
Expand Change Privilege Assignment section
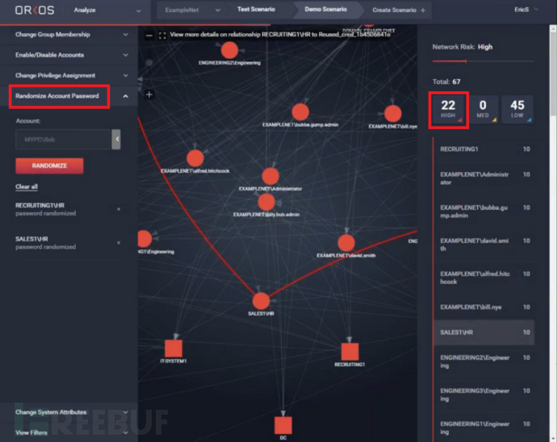click(69, 76)
